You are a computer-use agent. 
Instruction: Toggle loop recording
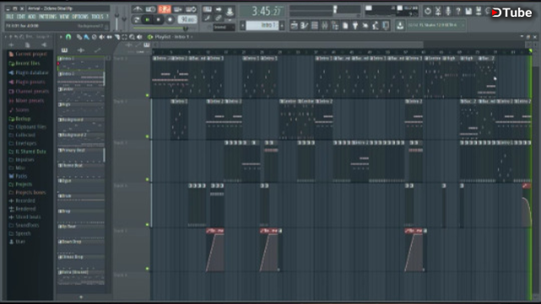[x=191, y=9]
